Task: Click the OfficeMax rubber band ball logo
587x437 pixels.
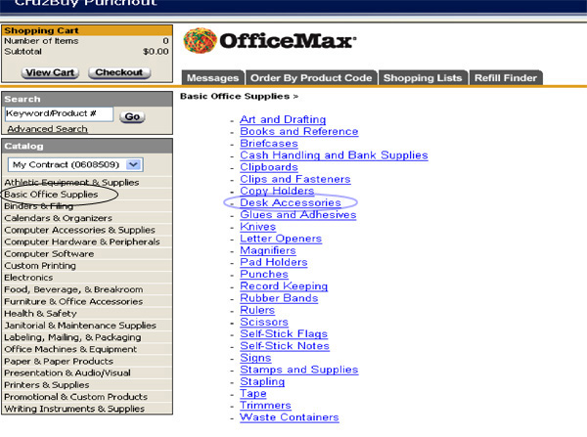Action: (x=200, y=40)
